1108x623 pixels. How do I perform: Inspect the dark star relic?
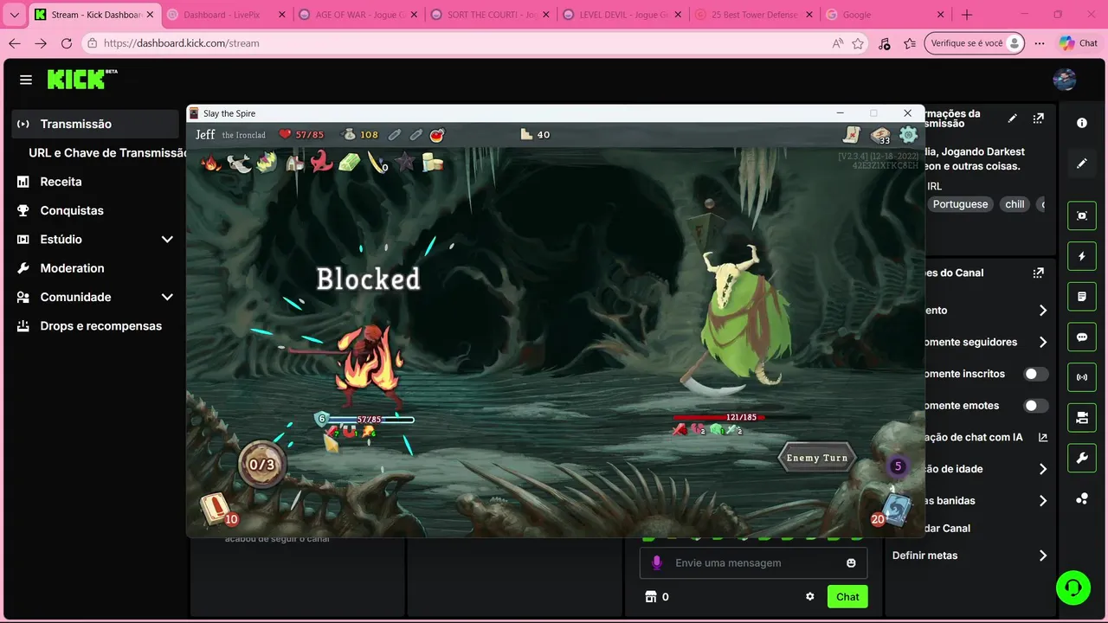405,162
